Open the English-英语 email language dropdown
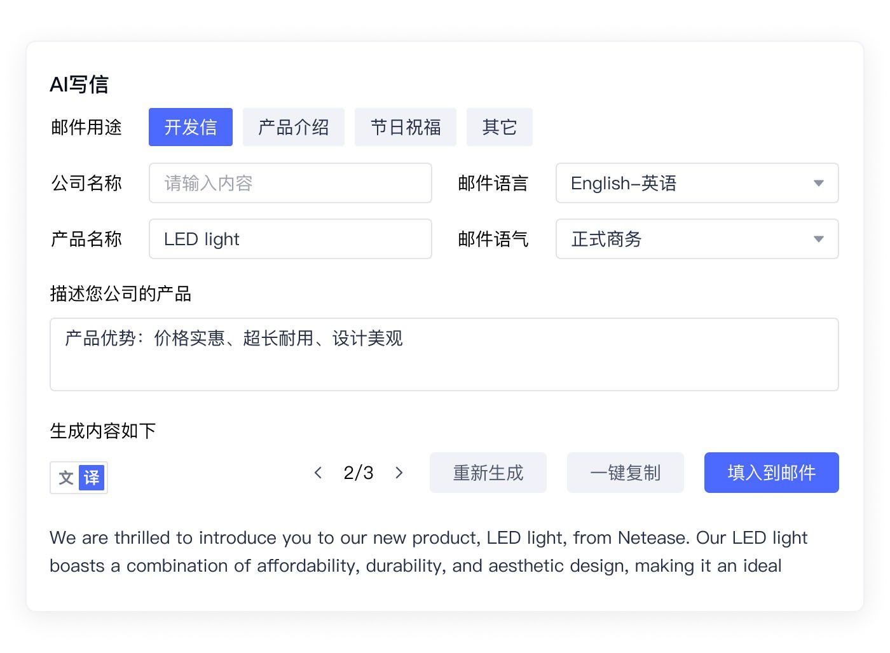The width and height of the screenshot is (890, 653). tap(687, 183)
